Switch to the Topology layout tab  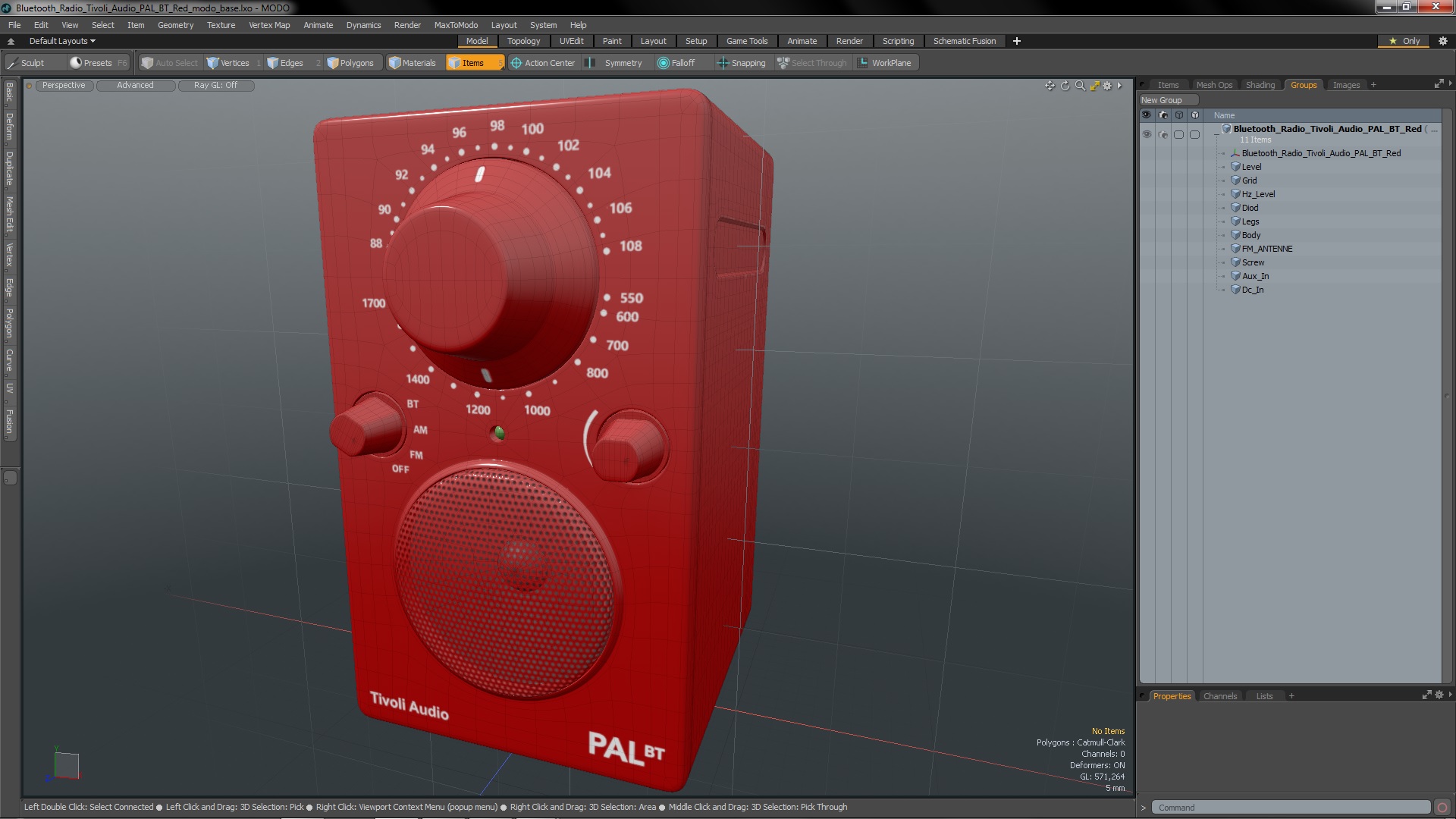(523, 41)
